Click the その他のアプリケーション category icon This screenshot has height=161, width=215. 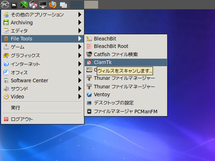[6, 15]
